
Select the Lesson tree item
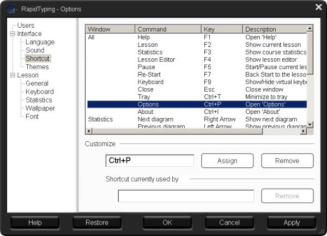(x=28, y=75)
